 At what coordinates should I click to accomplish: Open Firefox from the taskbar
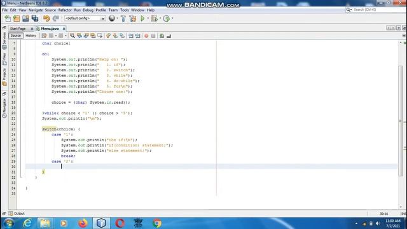pos(83,223)
